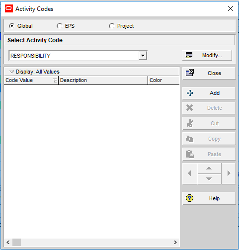Click the Oracle logo in title bar

coord(9,8)
